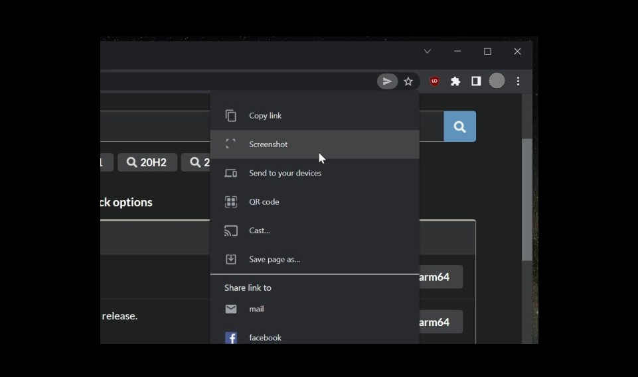The height and width of the screenshot is (377, 638).
Task: Choose the Cast... option
Action: 259,231
